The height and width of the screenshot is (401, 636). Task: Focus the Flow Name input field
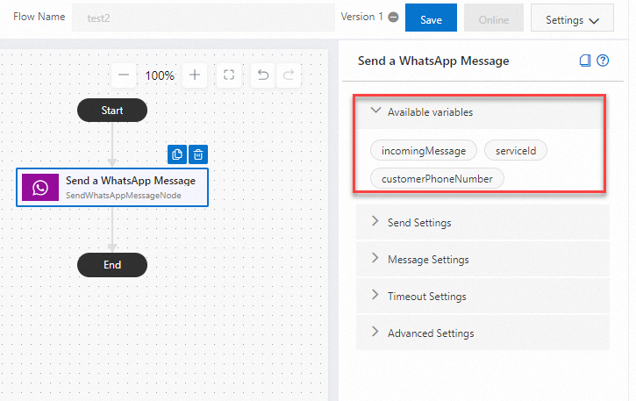click(x=204, y=18)
